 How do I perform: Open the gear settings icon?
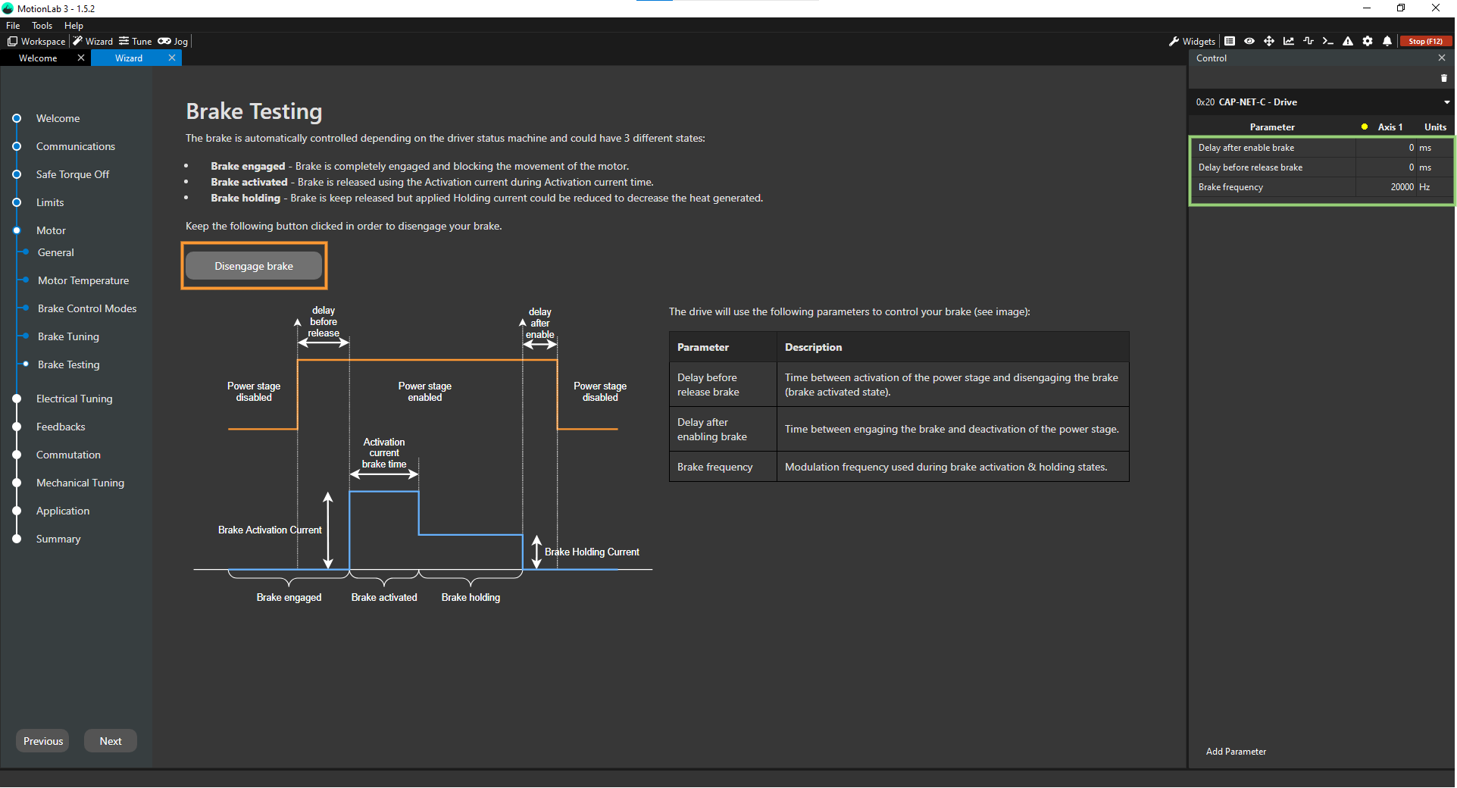pyautogui.click(x=1368, y=42)
